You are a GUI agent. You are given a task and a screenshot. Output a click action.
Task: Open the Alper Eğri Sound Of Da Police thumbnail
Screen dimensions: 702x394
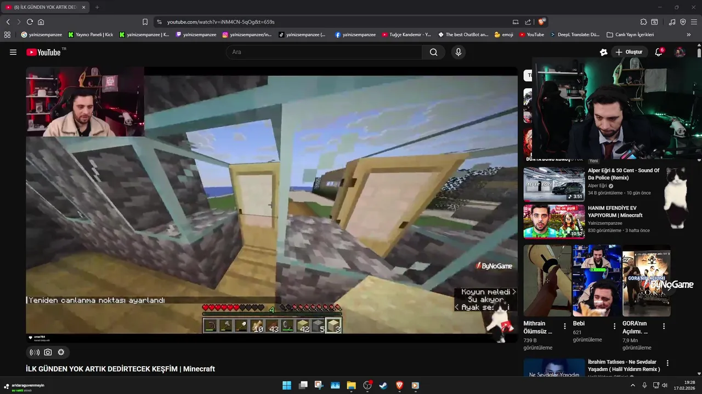pyautogui.click(x=554, y=185)
